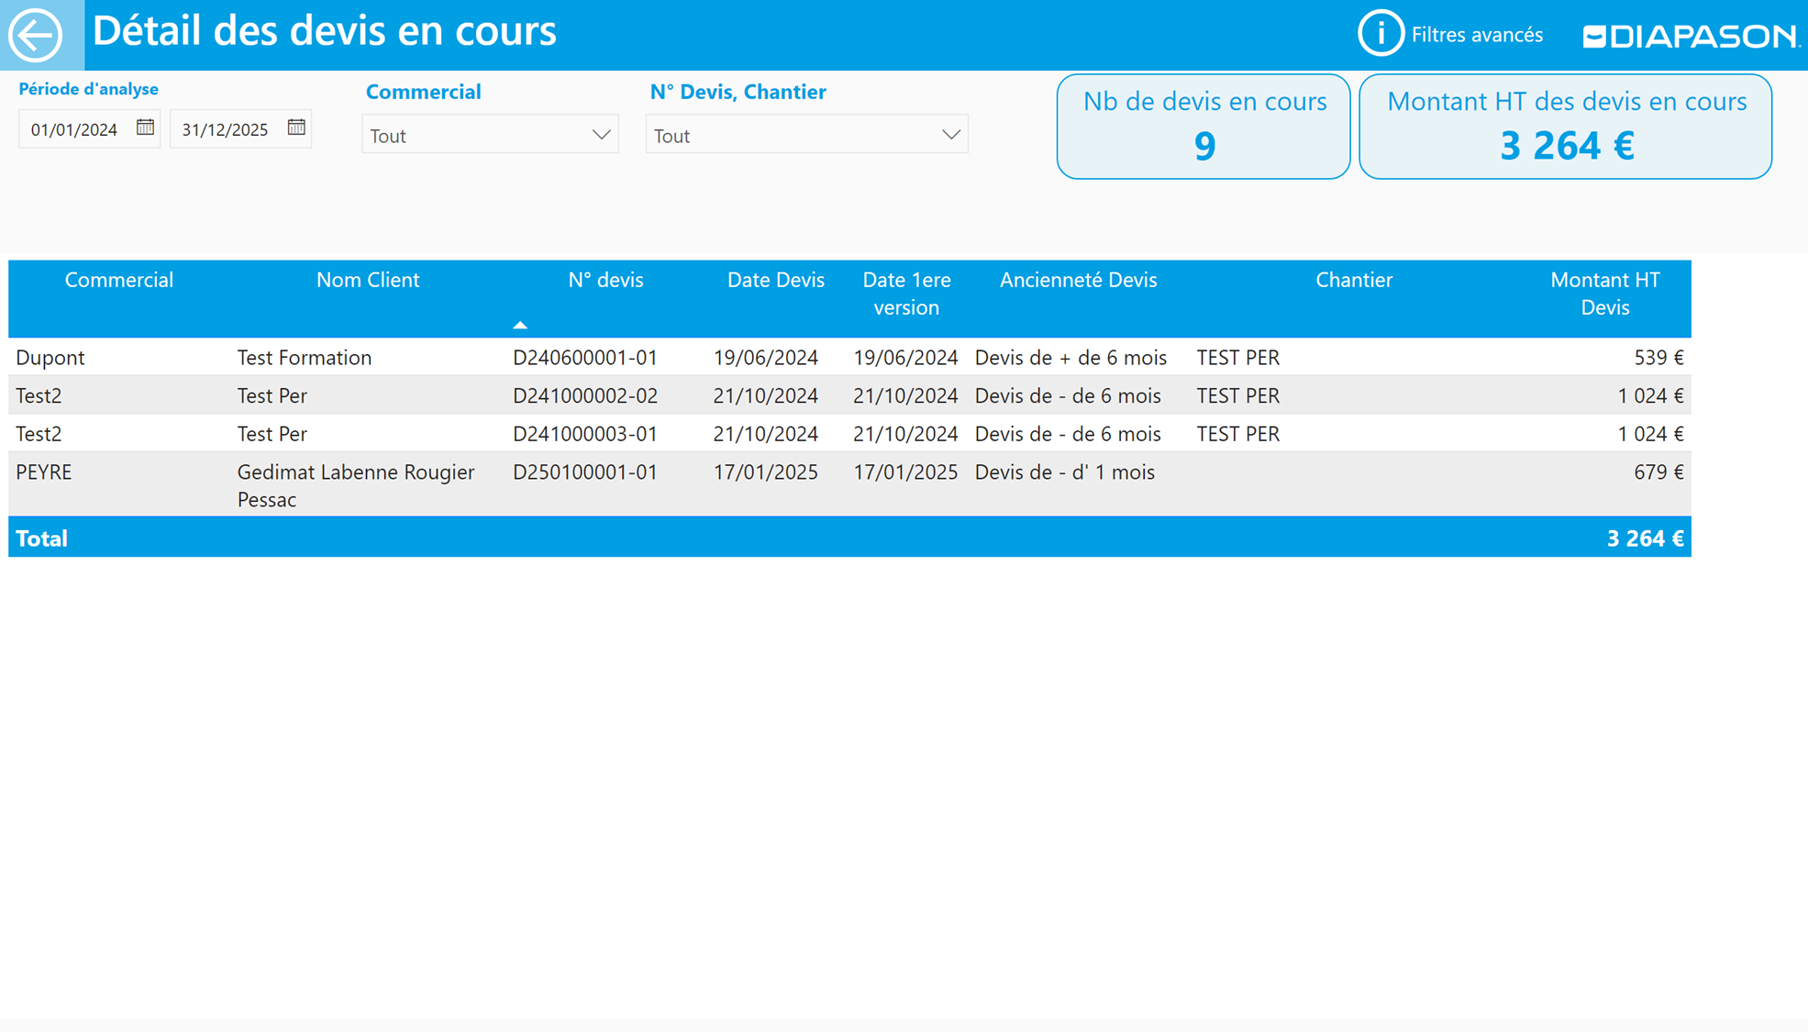Click the end date 31/12/2025 field
This screenshot has height=1032, width=1808.
click(225, 129)
